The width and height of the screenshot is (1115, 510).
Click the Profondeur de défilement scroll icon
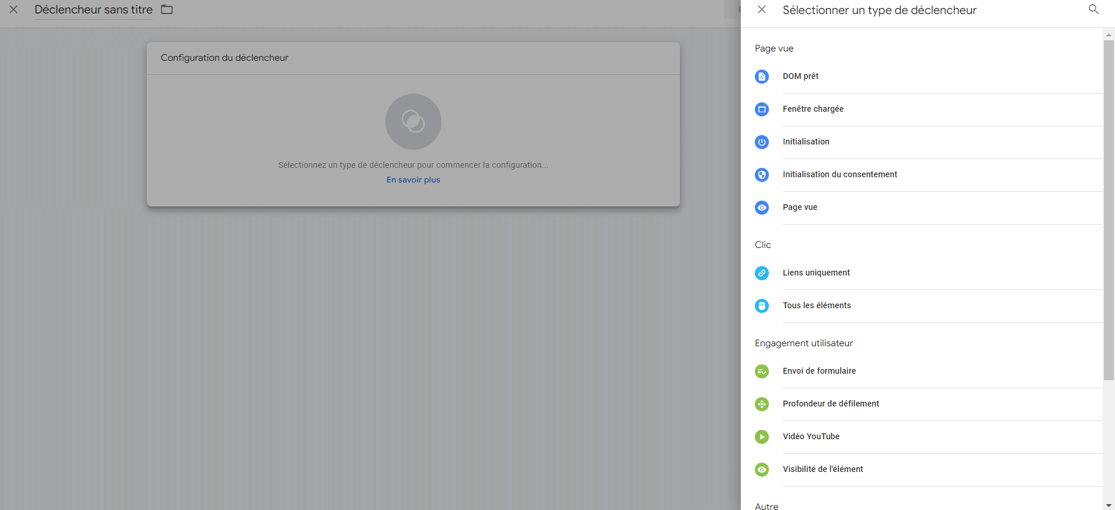click(x=761, y=404)
